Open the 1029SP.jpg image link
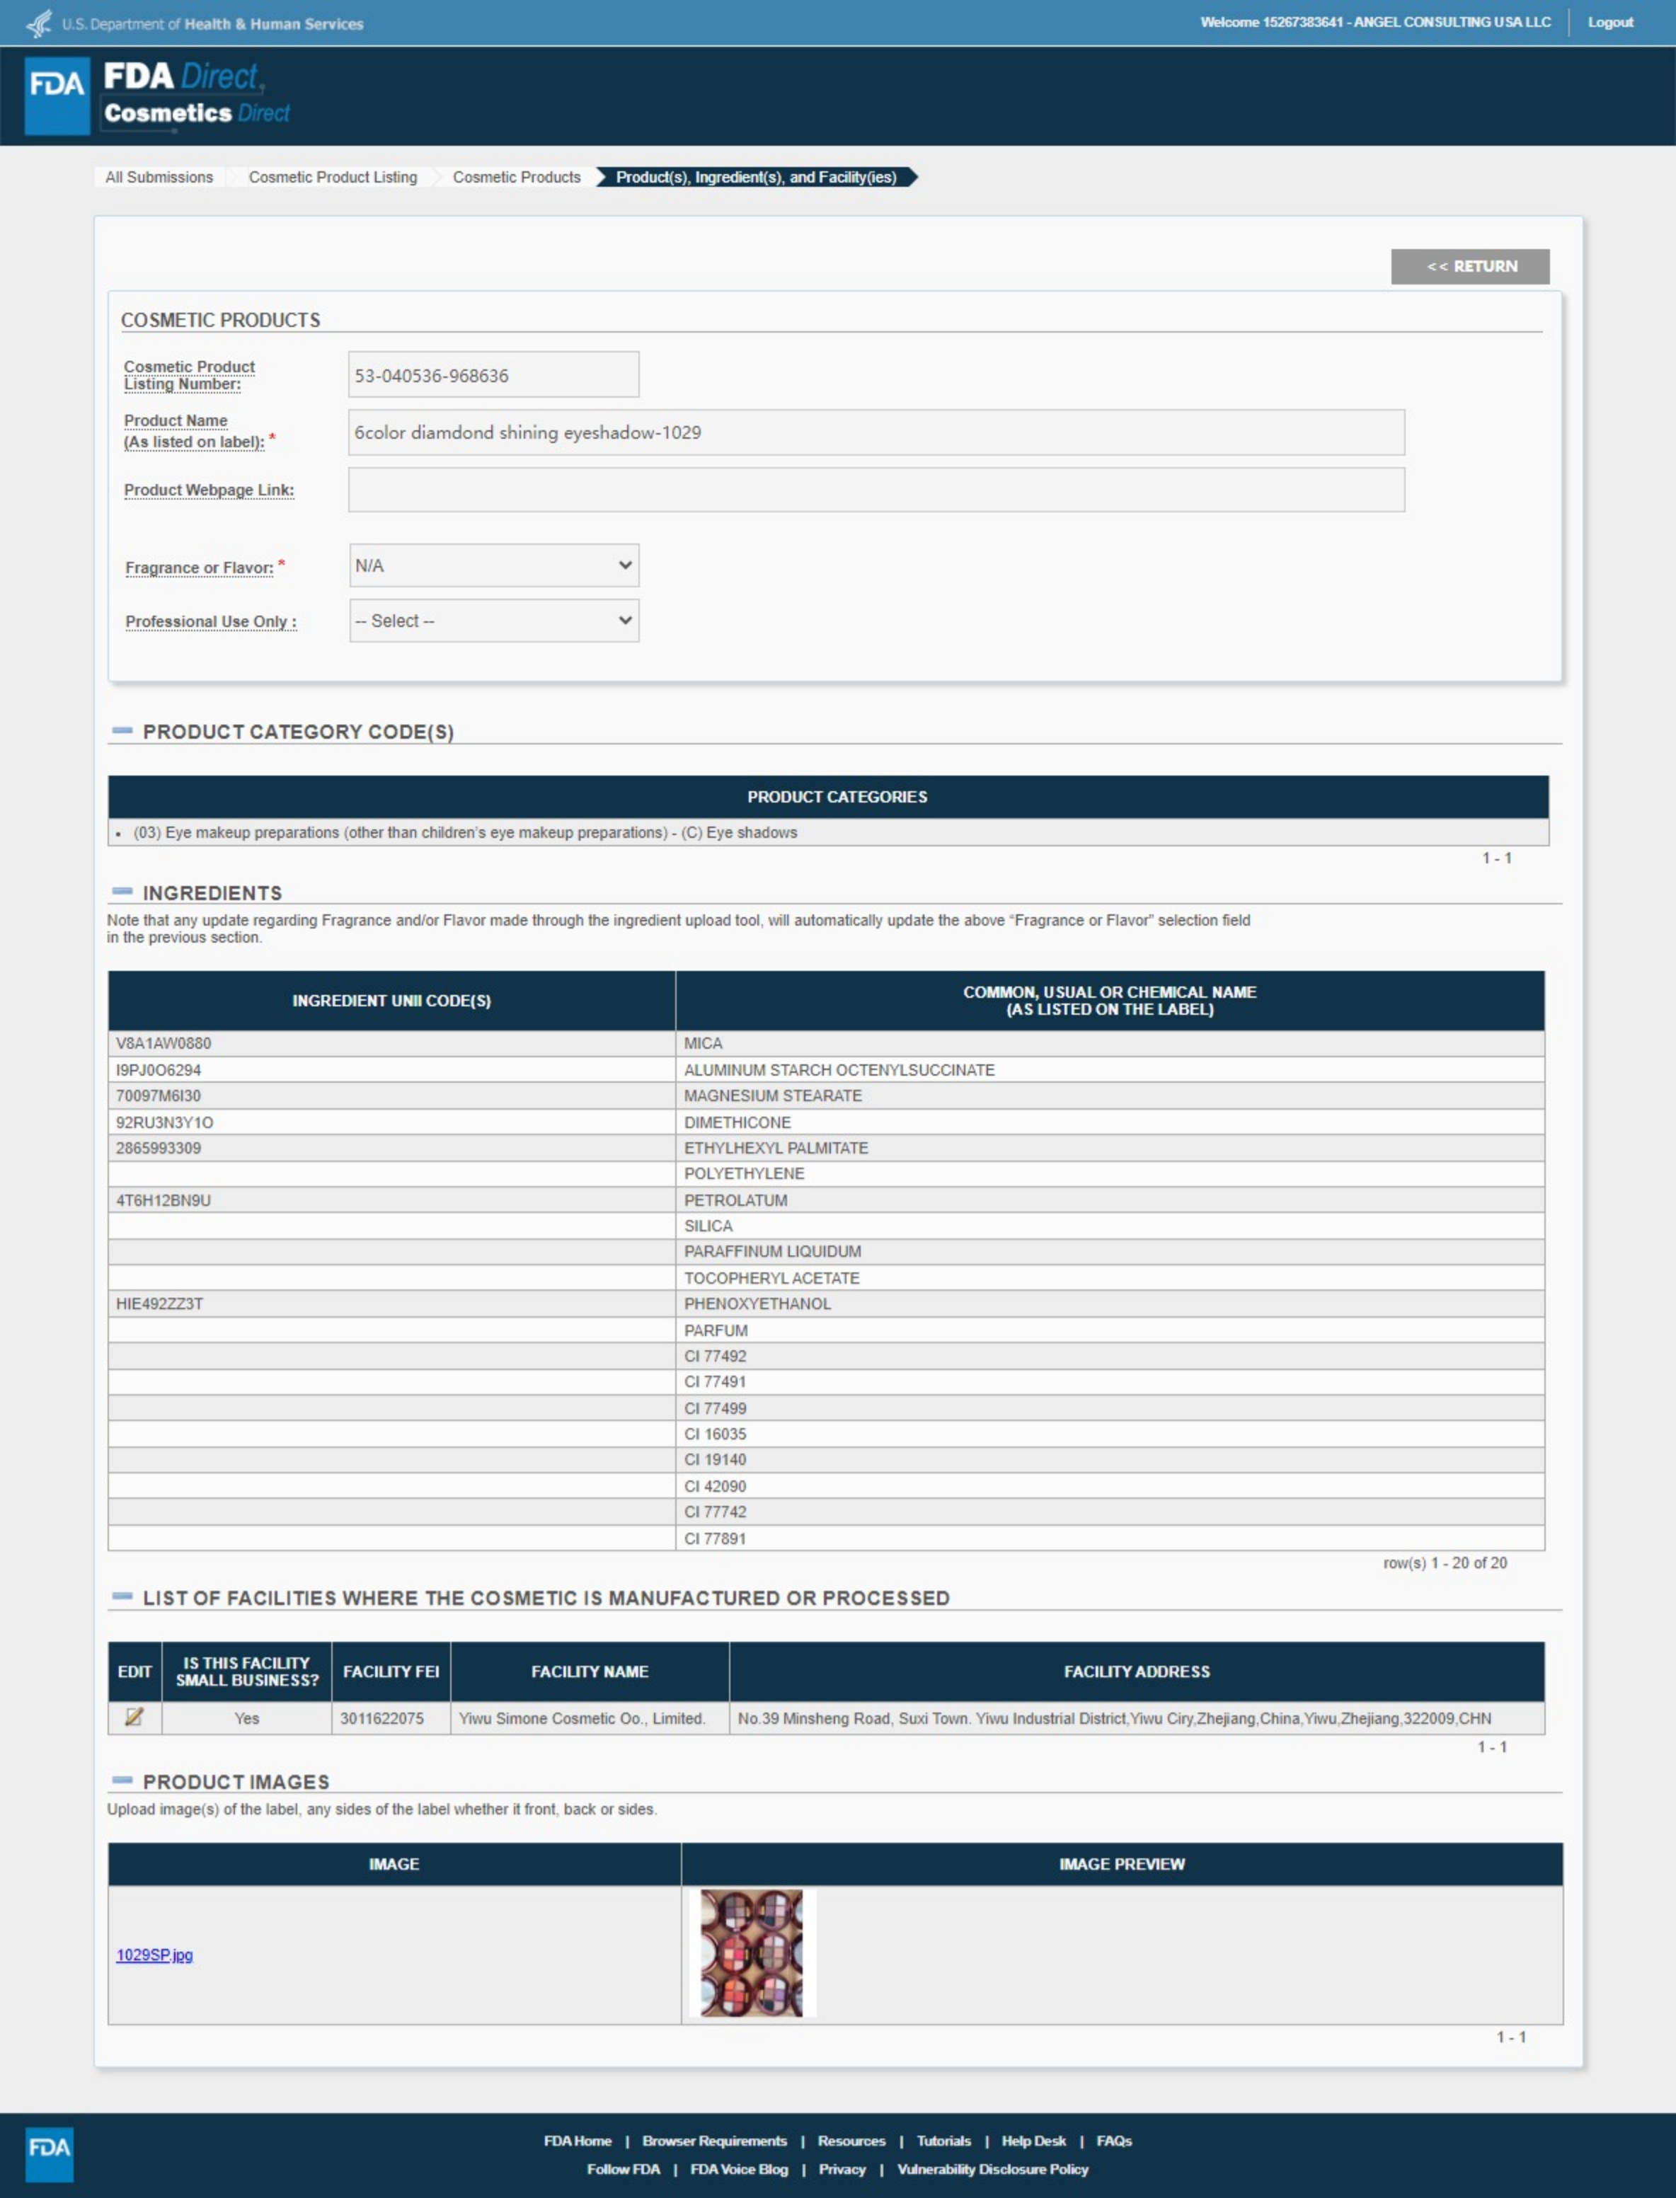 coord(154,1955)
